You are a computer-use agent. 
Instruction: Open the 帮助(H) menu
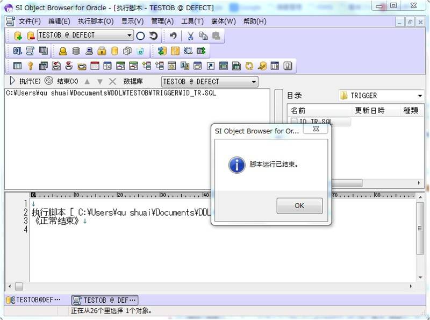coord(255,22)
